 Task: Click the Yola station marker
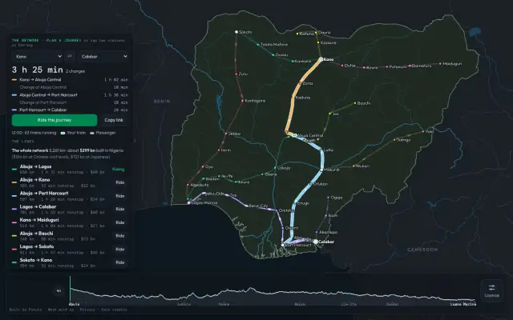(x=423, y=131)
